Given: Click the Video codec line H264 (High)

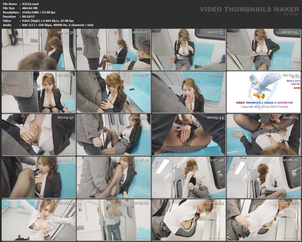Looking at the screenshot, I should (48, 21).
